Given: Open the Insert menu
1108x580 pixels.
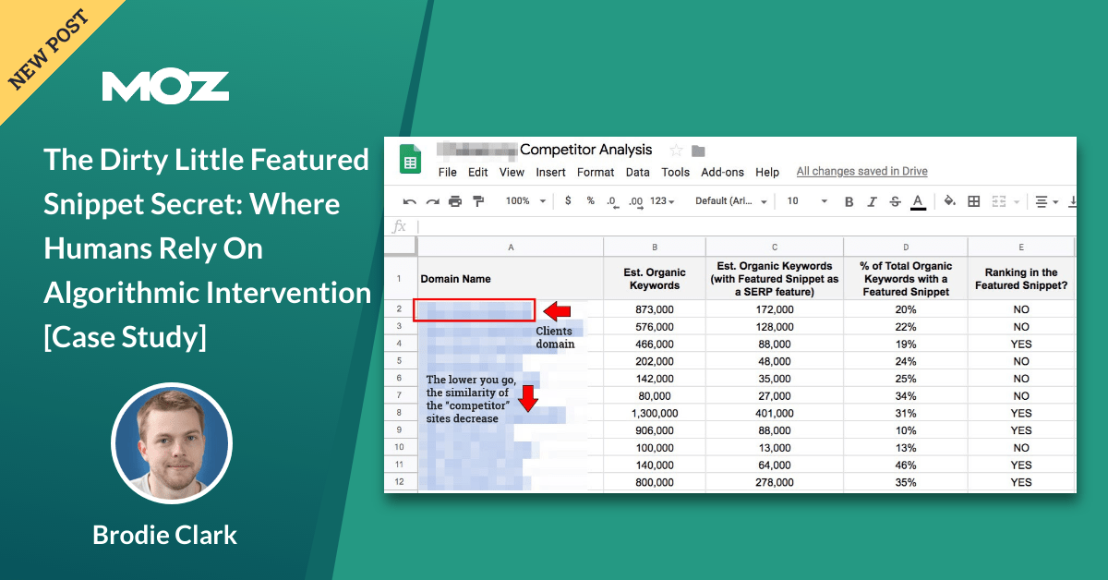Looking at the screenshot, I should pyautogui.click(x=551, y=172).
